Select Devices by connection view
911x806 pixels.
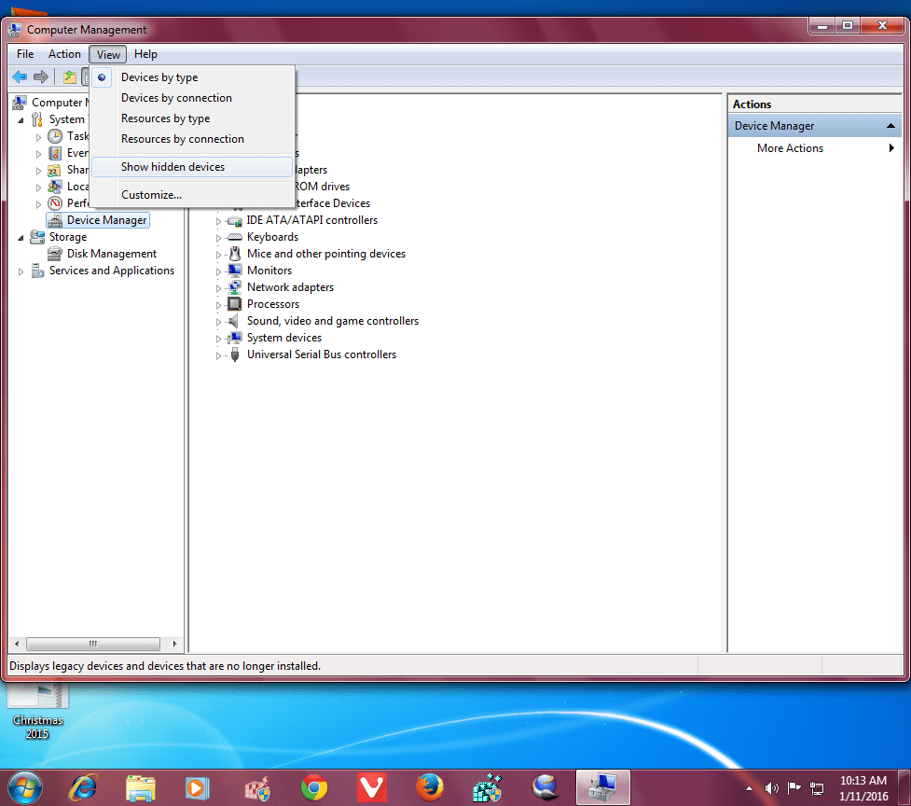[176, 97]
